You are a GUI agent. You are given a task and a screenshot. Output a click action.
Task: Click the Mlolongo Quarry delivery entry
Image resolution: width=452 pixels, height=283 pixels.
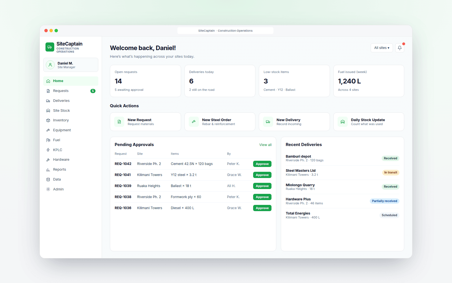[342, 187]
